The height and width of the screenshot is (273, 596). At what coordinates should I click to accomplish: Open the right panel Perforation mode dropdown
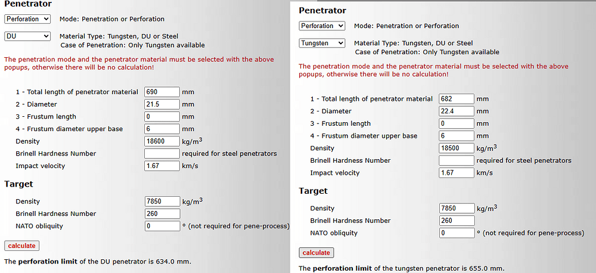[322, 26]
